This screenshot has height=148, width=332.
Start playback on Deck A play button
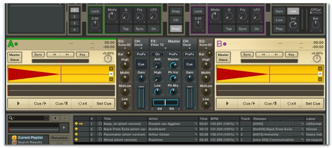click(18, 103)
